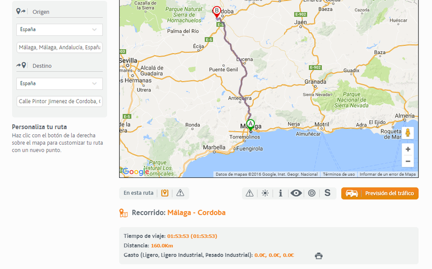Click the map pin icon beside En esta ruta

(x=164, y=193)
